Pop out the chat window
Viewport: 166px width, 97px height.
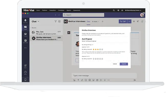pyautogui.click(x=142, y=21)
